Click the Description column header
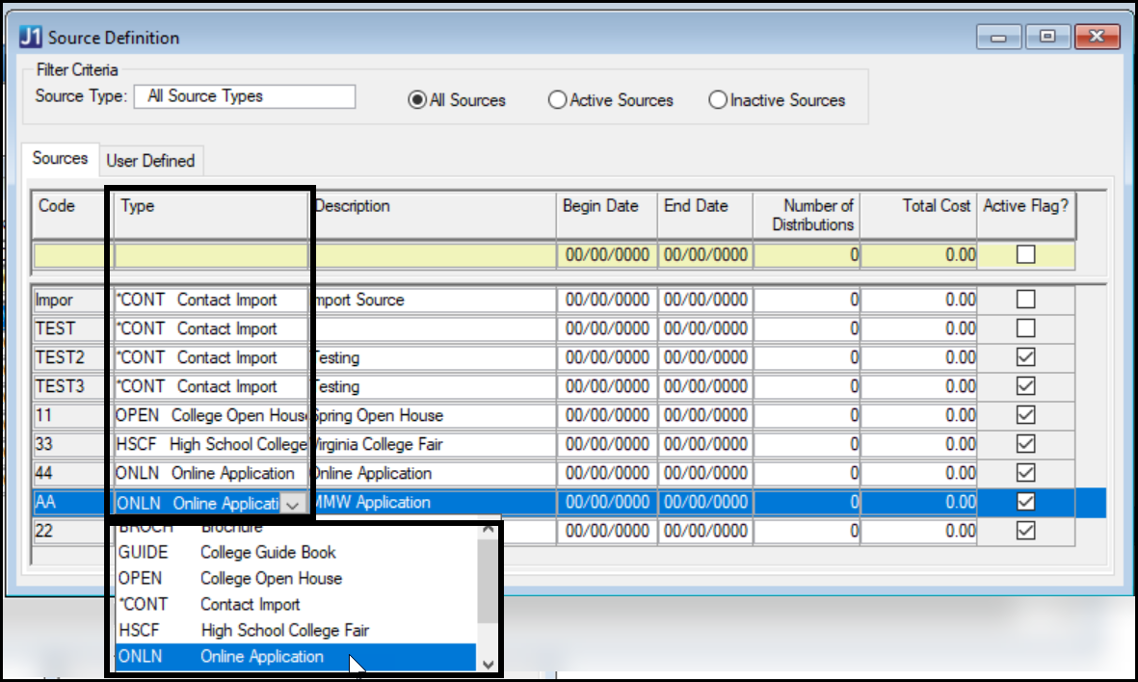The width and height of the screenshot is (1138, 682). pyautogui.click(x=353, y=206)
